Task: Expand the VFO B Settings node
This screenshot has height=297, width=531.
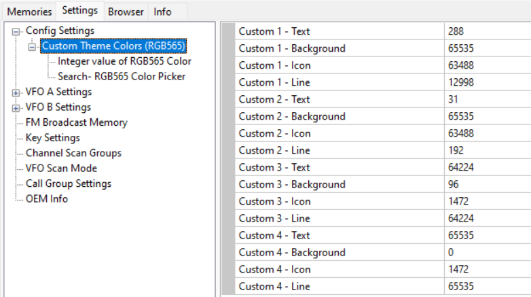Action: [16, 108]
